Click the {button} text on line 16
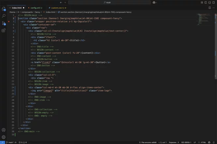The image size is (217, 144). 100,62
